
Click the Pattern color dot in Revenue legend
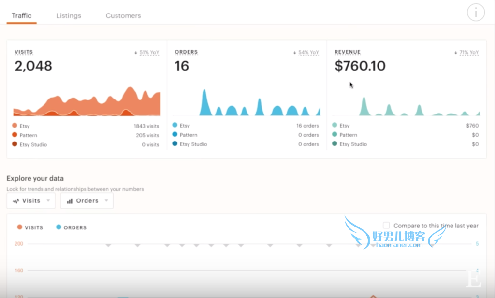pyautogui.click(x=335, y=134)
